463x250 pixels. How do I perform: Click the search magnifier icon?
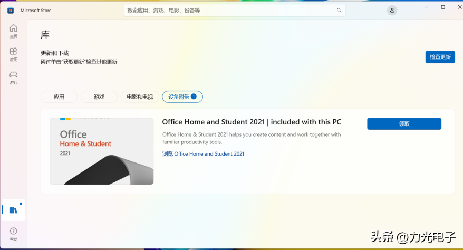(339, 11)
